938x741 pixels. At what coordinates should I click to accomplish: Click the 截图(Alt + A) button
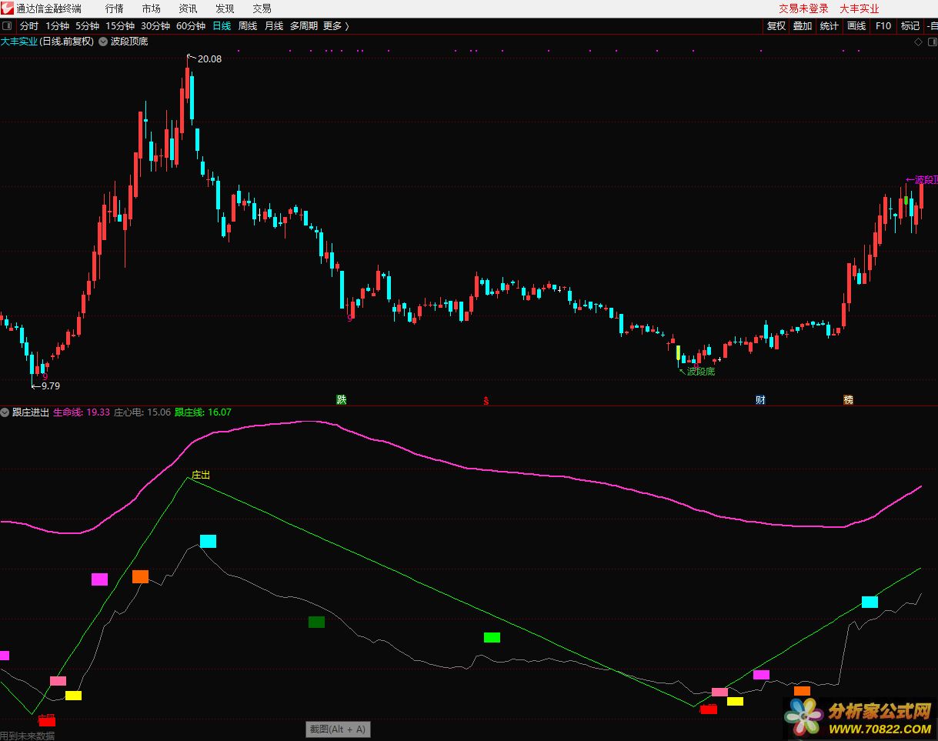[337, 729]
